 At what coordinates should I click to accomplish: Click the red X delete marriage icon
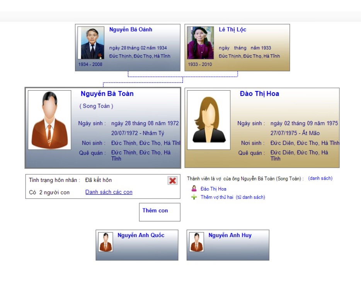tap(172, 181)
